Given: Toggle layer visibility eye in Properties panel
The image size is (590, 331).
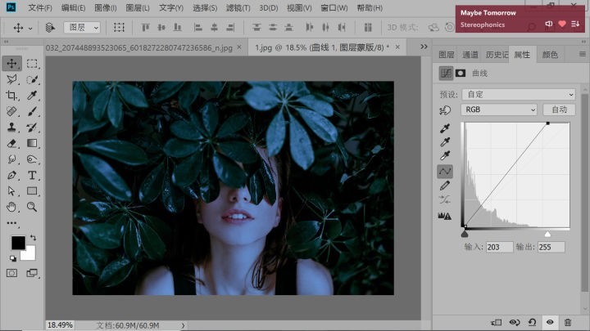Looking at the screenshot, I should pos(550,323).
